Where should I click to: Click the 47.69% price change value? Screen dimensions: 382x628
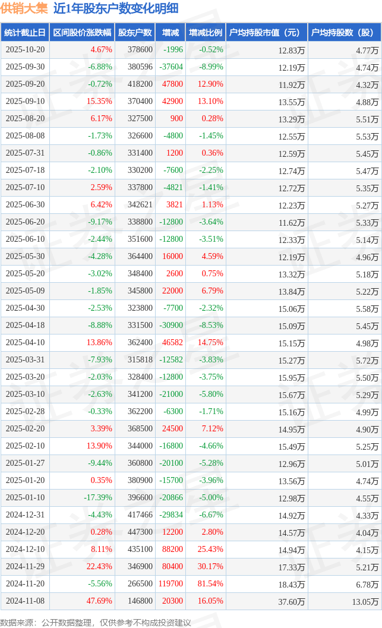point(99,601)
